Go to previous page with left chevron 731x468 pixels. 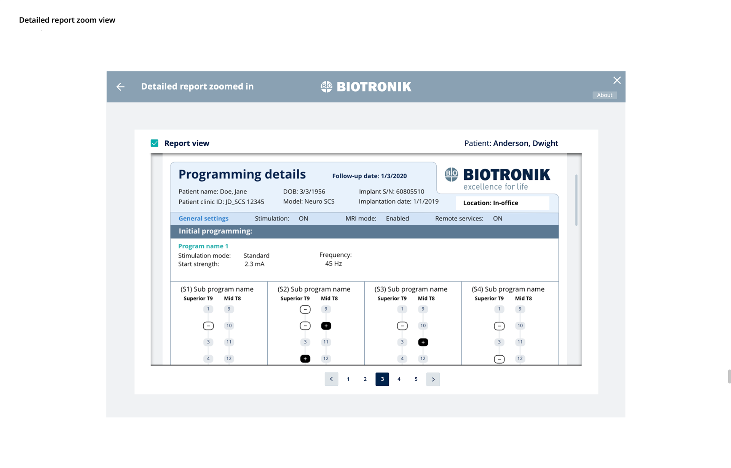tap(331, 379)
